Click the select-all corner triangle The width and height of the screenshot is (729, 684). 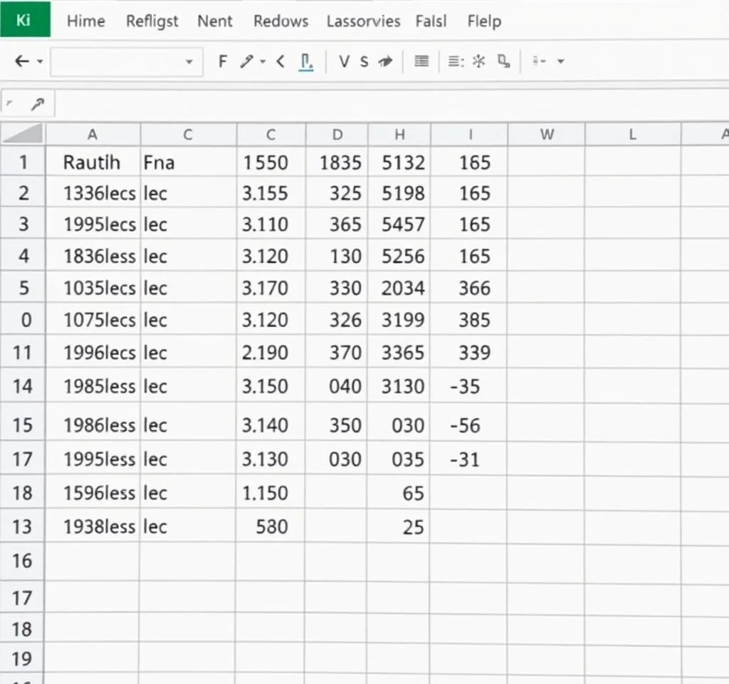coord(23,134)
